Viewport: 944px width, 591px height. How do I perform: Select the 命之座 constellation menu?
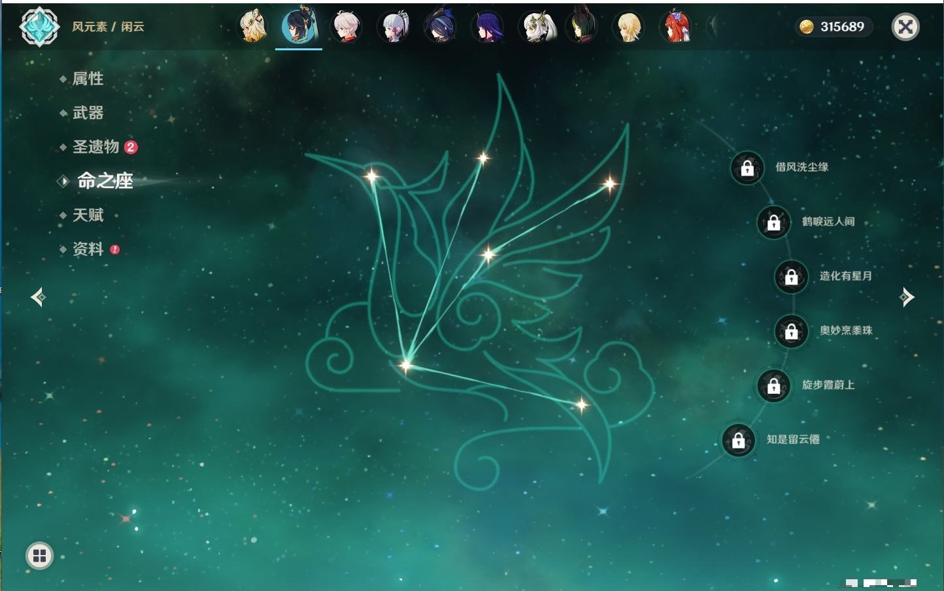(x=105, y=181)
